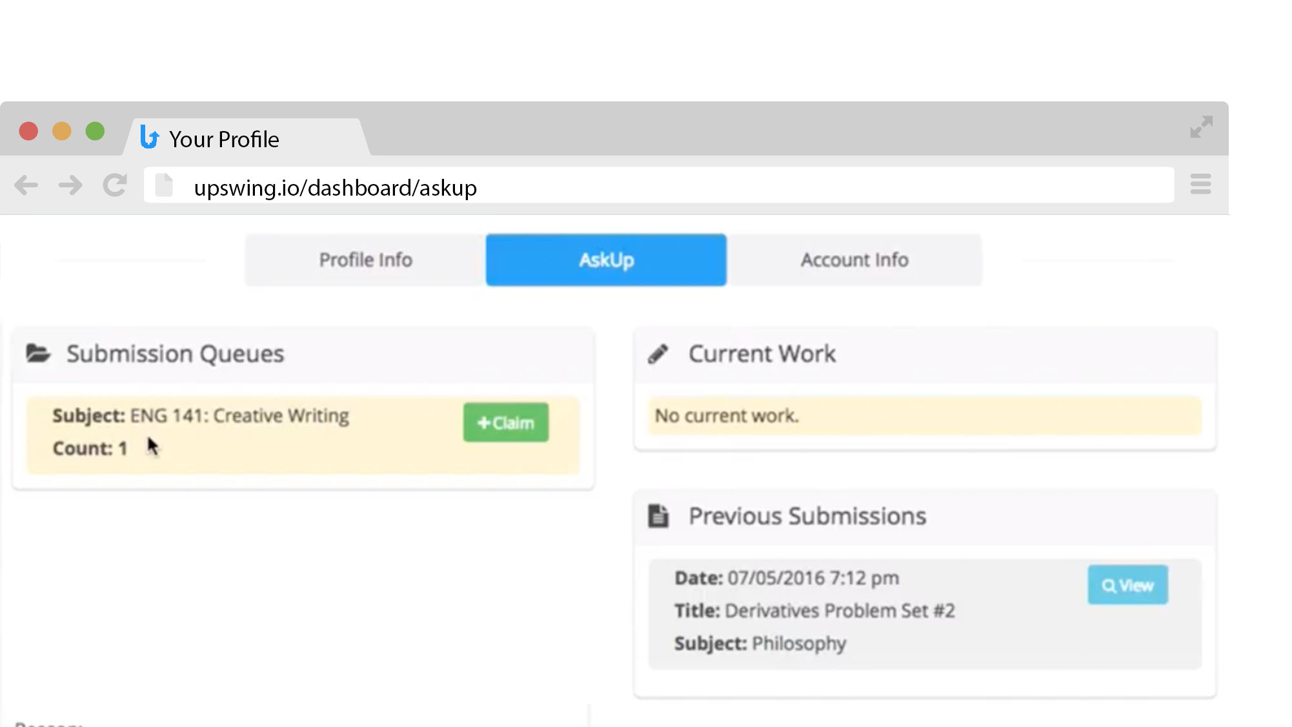Click the Subject: Philosophy text

coord(760,644)
